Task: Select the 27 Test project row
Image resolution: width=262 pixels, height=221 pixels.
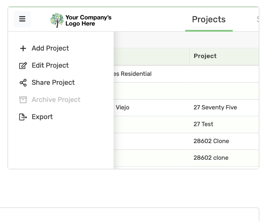Action: click(x=203, y=124)
